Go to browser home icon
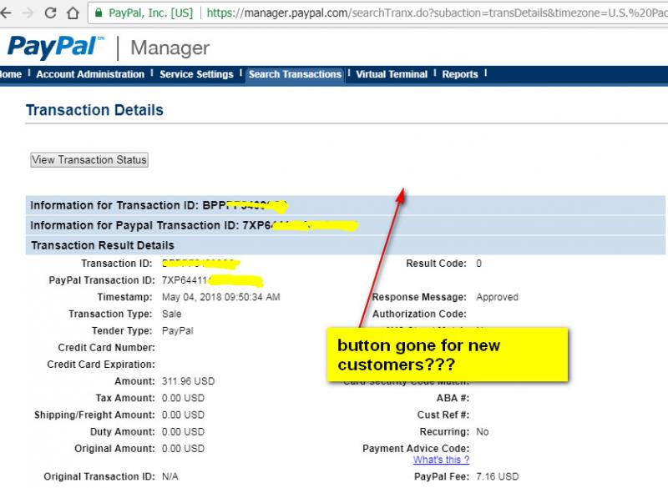Image resolution: width=668 pixels, height=488 pixels. point(73,13)
